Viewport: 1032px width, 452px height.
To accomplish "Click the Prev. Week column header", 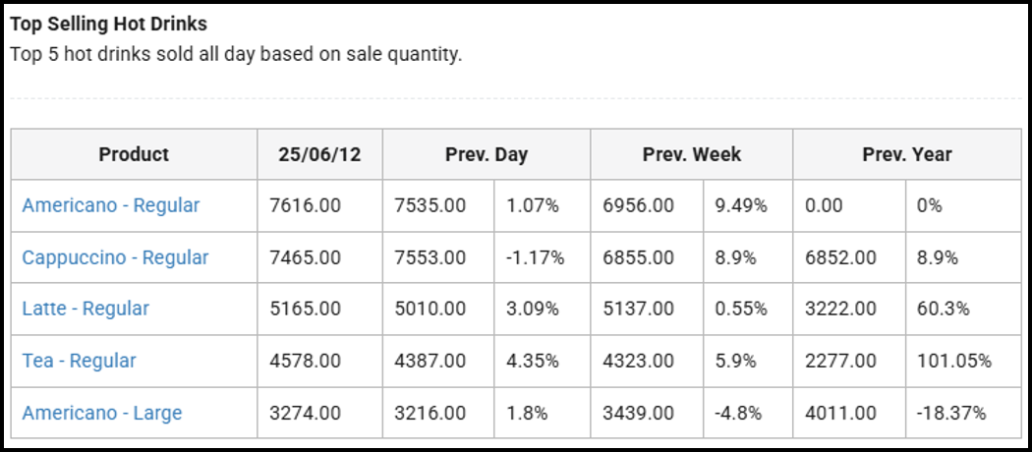I will 691,154.
